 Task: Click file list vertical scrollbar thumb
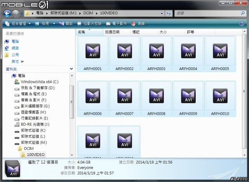pyautogui.click(x=244, y=91)
